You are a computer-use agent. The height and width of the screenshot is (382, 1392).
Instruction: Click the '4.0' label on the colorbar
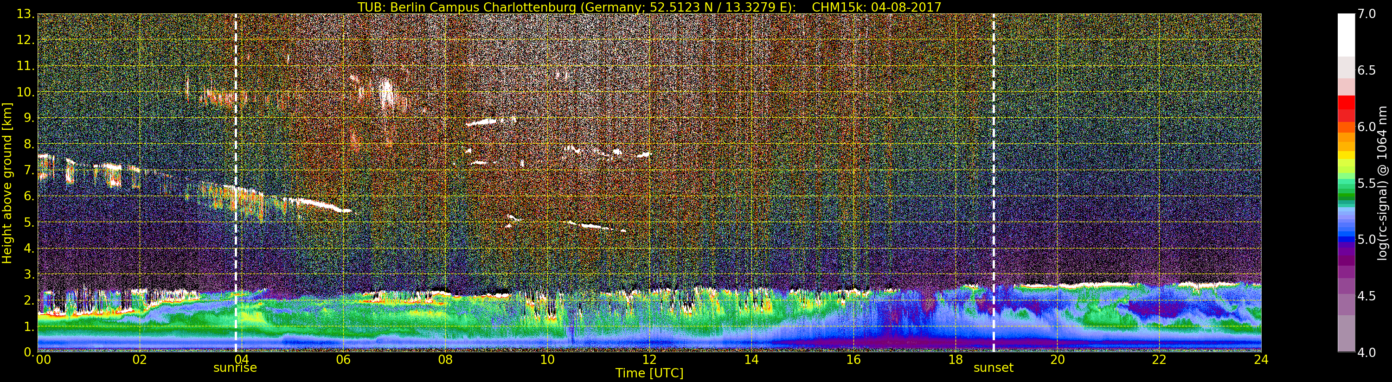[x=1366, y=352]
